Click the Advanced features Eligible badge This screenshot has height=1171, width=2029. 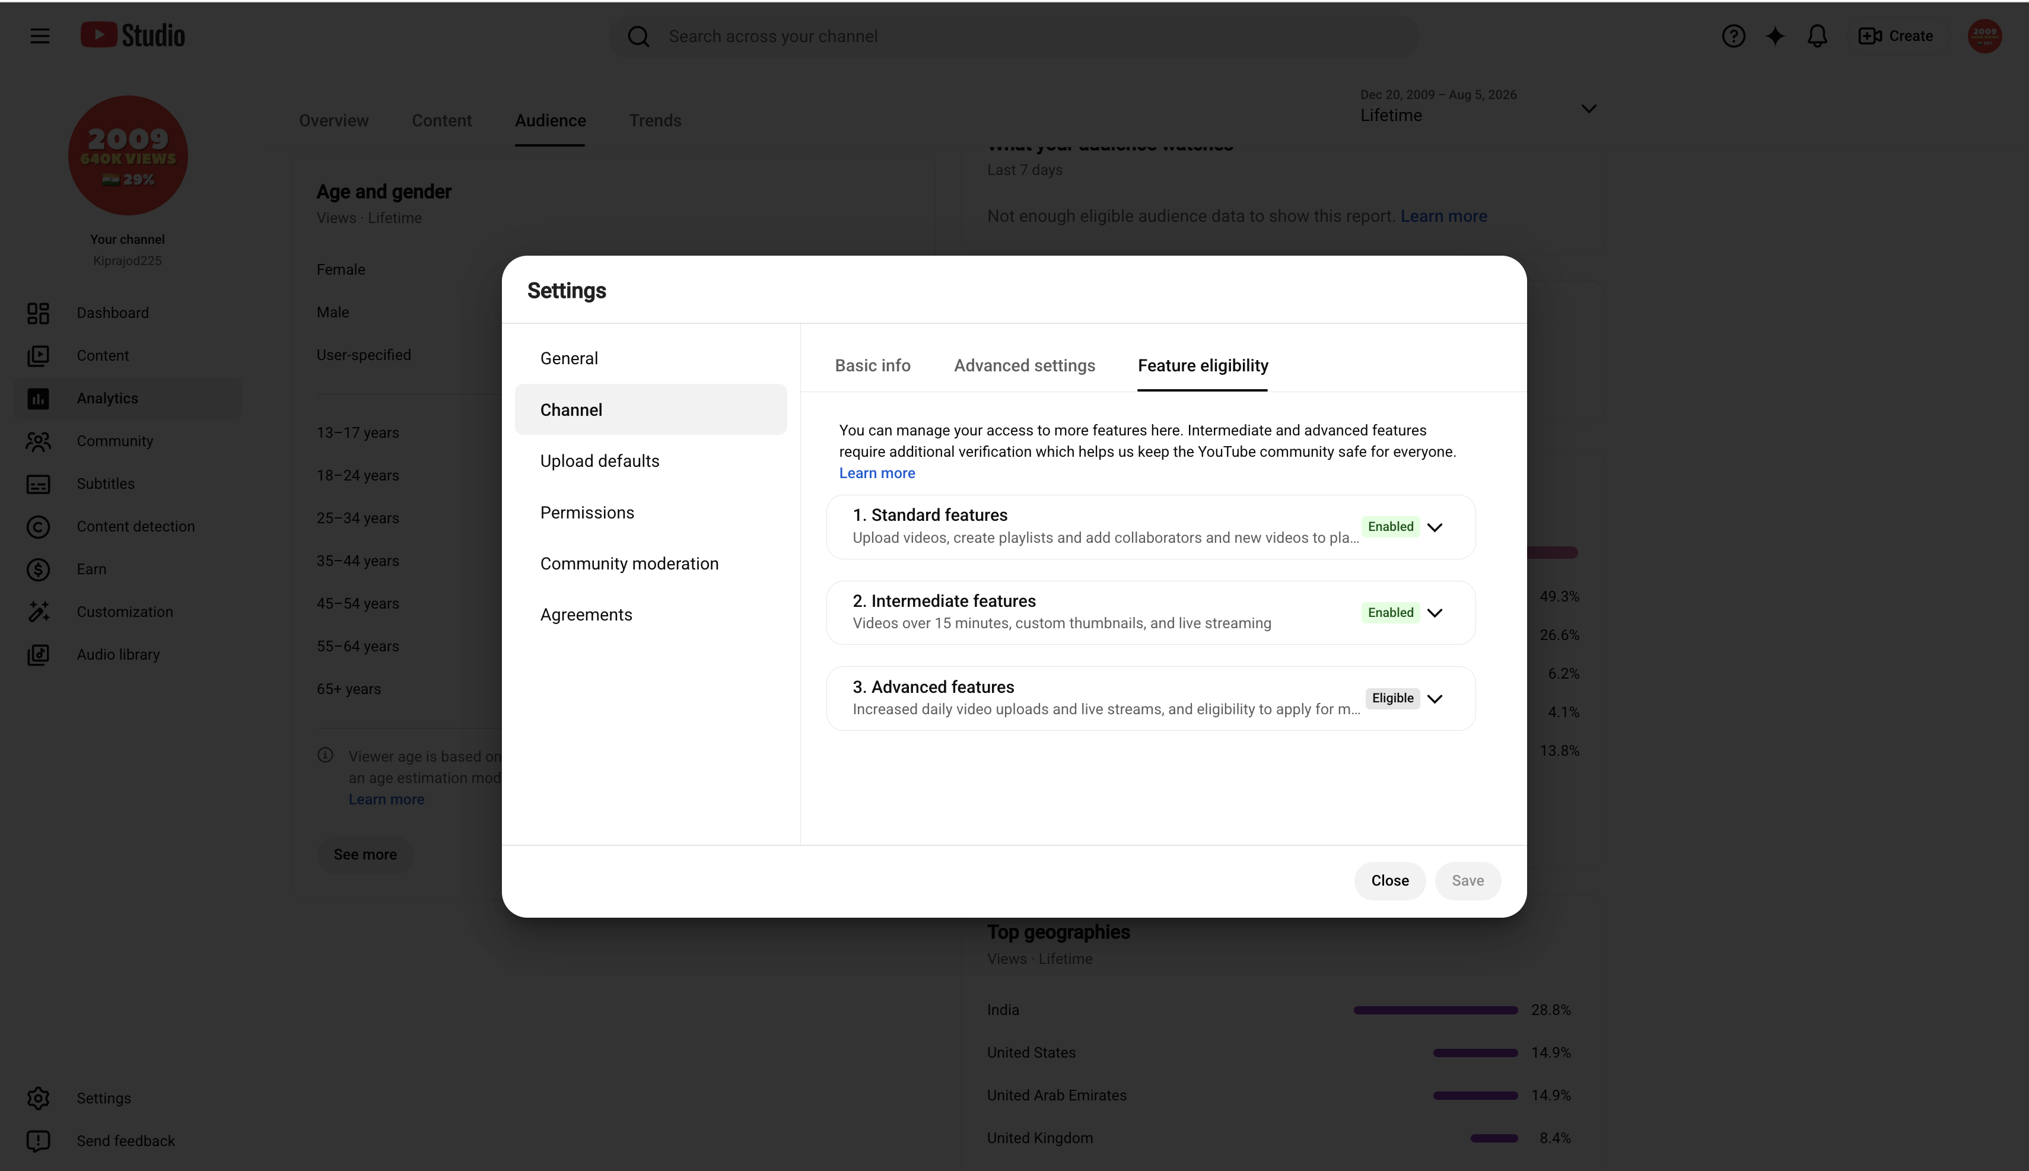1392,698
